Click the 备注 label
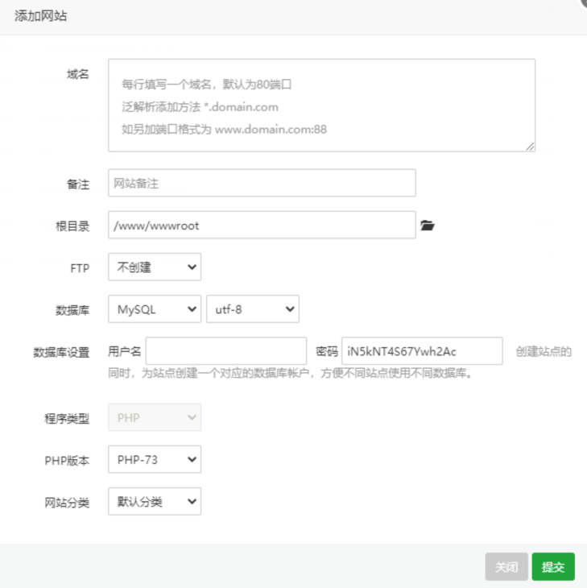 [x=78, y=184]
